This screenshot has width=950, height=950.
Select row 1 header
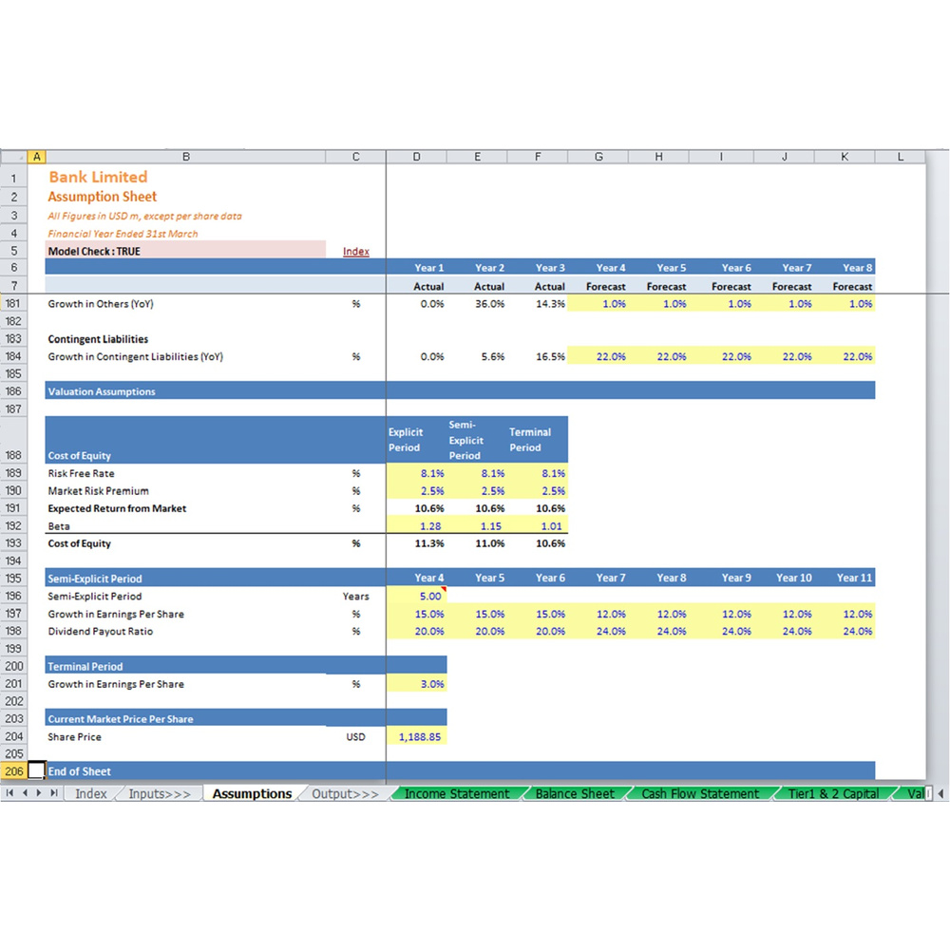[x=13, y=178]
